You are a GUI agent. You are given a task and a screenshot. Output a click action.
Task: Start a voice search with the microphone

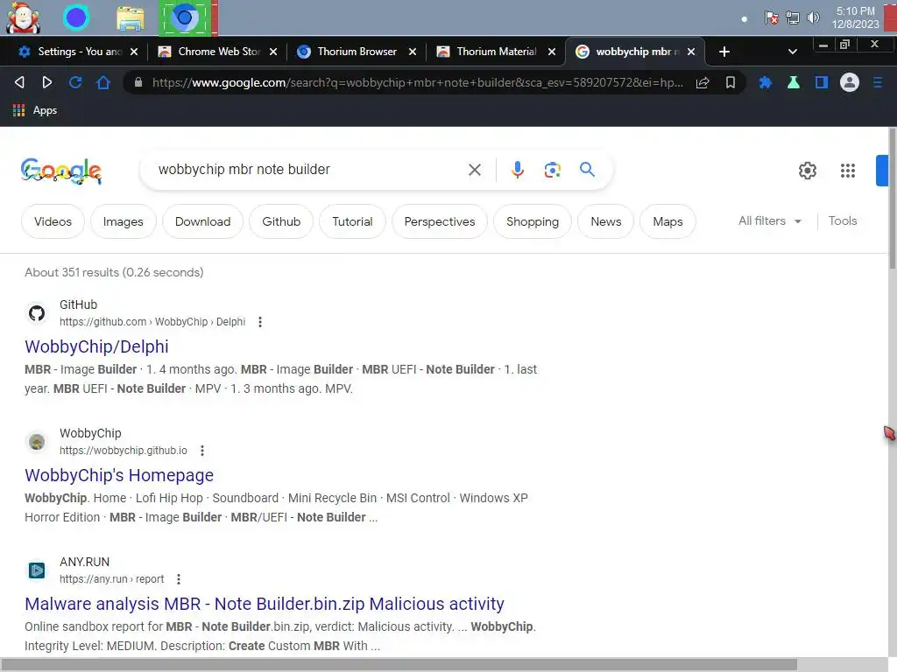517,170
